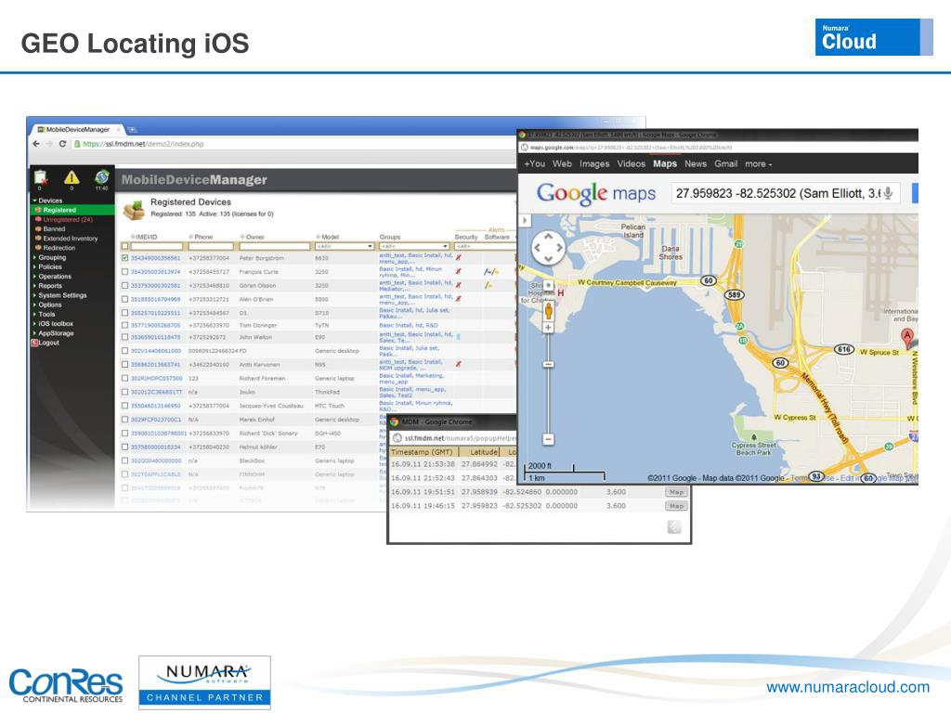Viewport: 951px width, 713px height.
Task: Open +You in the Google bar
Action: 535,163
